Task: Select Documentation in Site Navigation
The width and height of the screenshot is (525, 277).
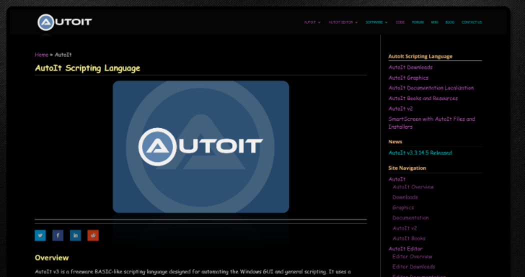Action: [x=410, y=217]
